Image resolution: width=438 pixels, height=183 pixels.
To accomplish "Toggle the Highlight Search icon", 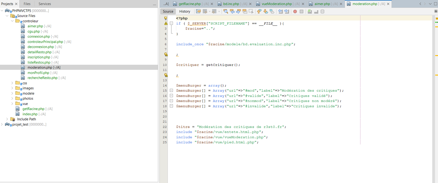I will click(x=245, y=11).
